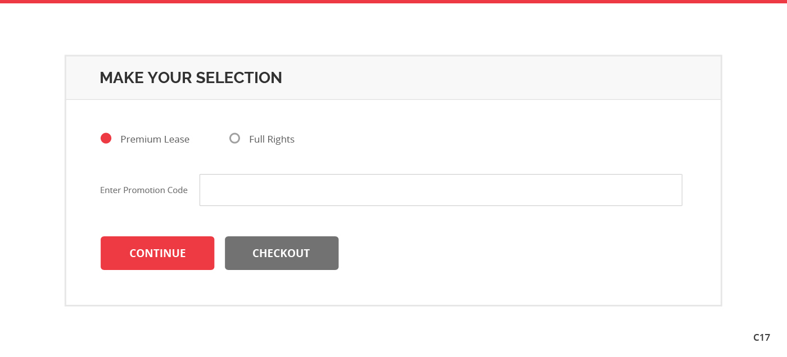Select the Premium Lease radio button
The height and width of the screenshot is (357, 787).
106,139
